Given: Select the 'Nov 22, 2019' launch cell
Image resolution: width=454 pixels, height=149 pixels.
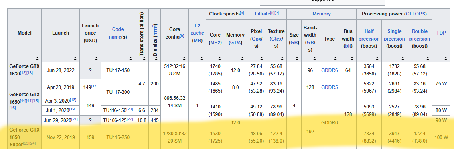Looking at the screenshot, I should click(x=61, y=137).
